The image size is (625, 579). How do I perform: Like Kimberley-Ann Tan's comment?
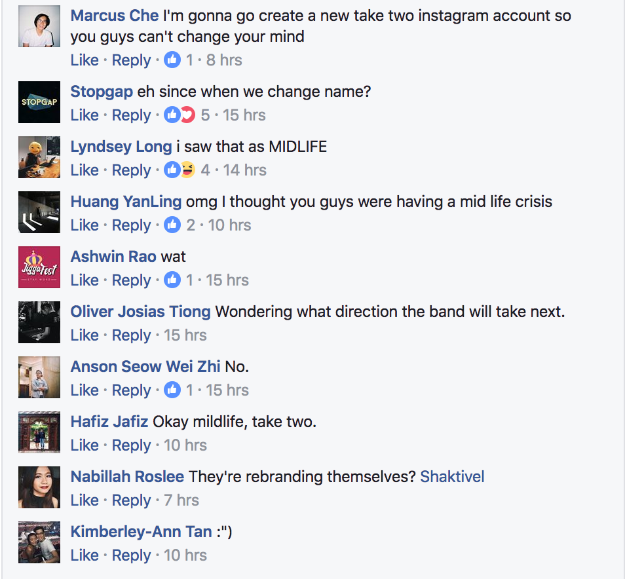(x=85, y=555)
